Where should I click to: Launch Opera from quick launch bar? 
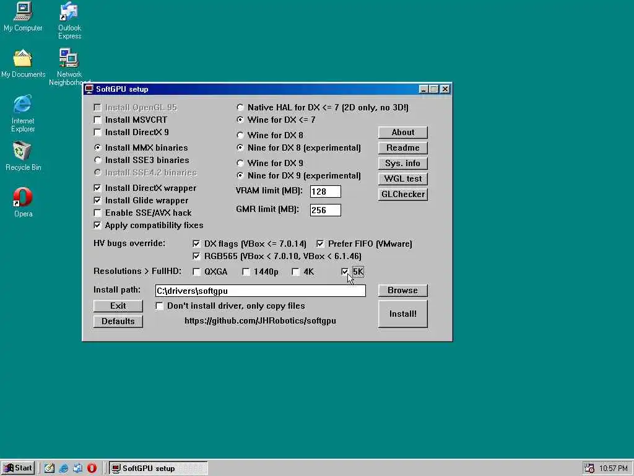(x=92, y=469)
